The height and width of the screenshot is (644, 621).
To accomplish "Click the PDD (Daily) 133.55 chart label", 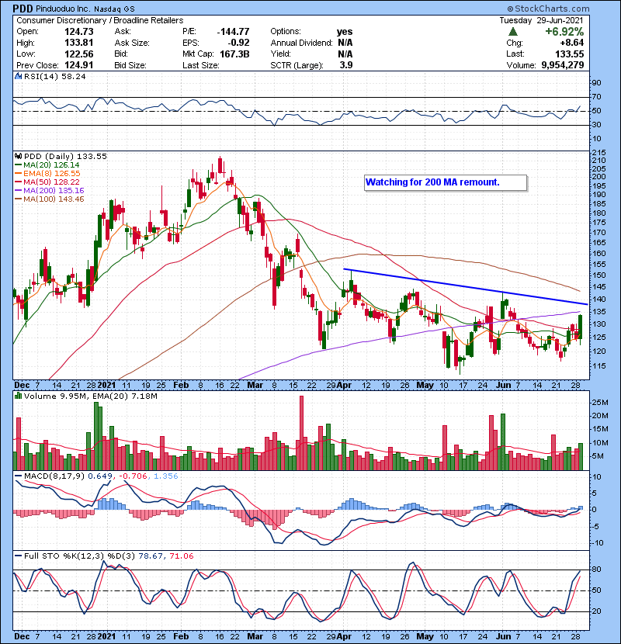I will 65,157.
